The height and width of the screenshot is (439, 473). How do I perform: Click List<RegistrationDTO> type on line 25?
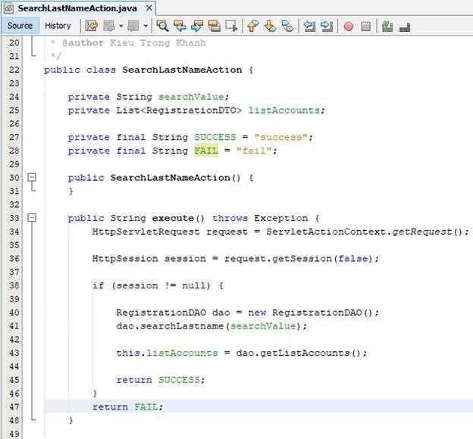tap(179, 111)
